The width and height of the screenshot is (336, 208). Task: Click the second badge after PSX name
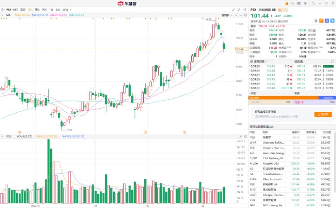pyautogui.click(x=285, y=10)
